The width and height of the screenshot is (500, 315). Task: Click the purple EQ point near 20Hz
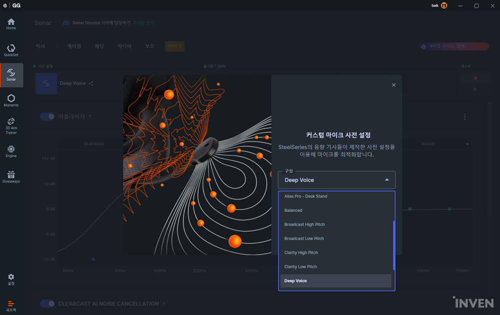click(93, 259)
